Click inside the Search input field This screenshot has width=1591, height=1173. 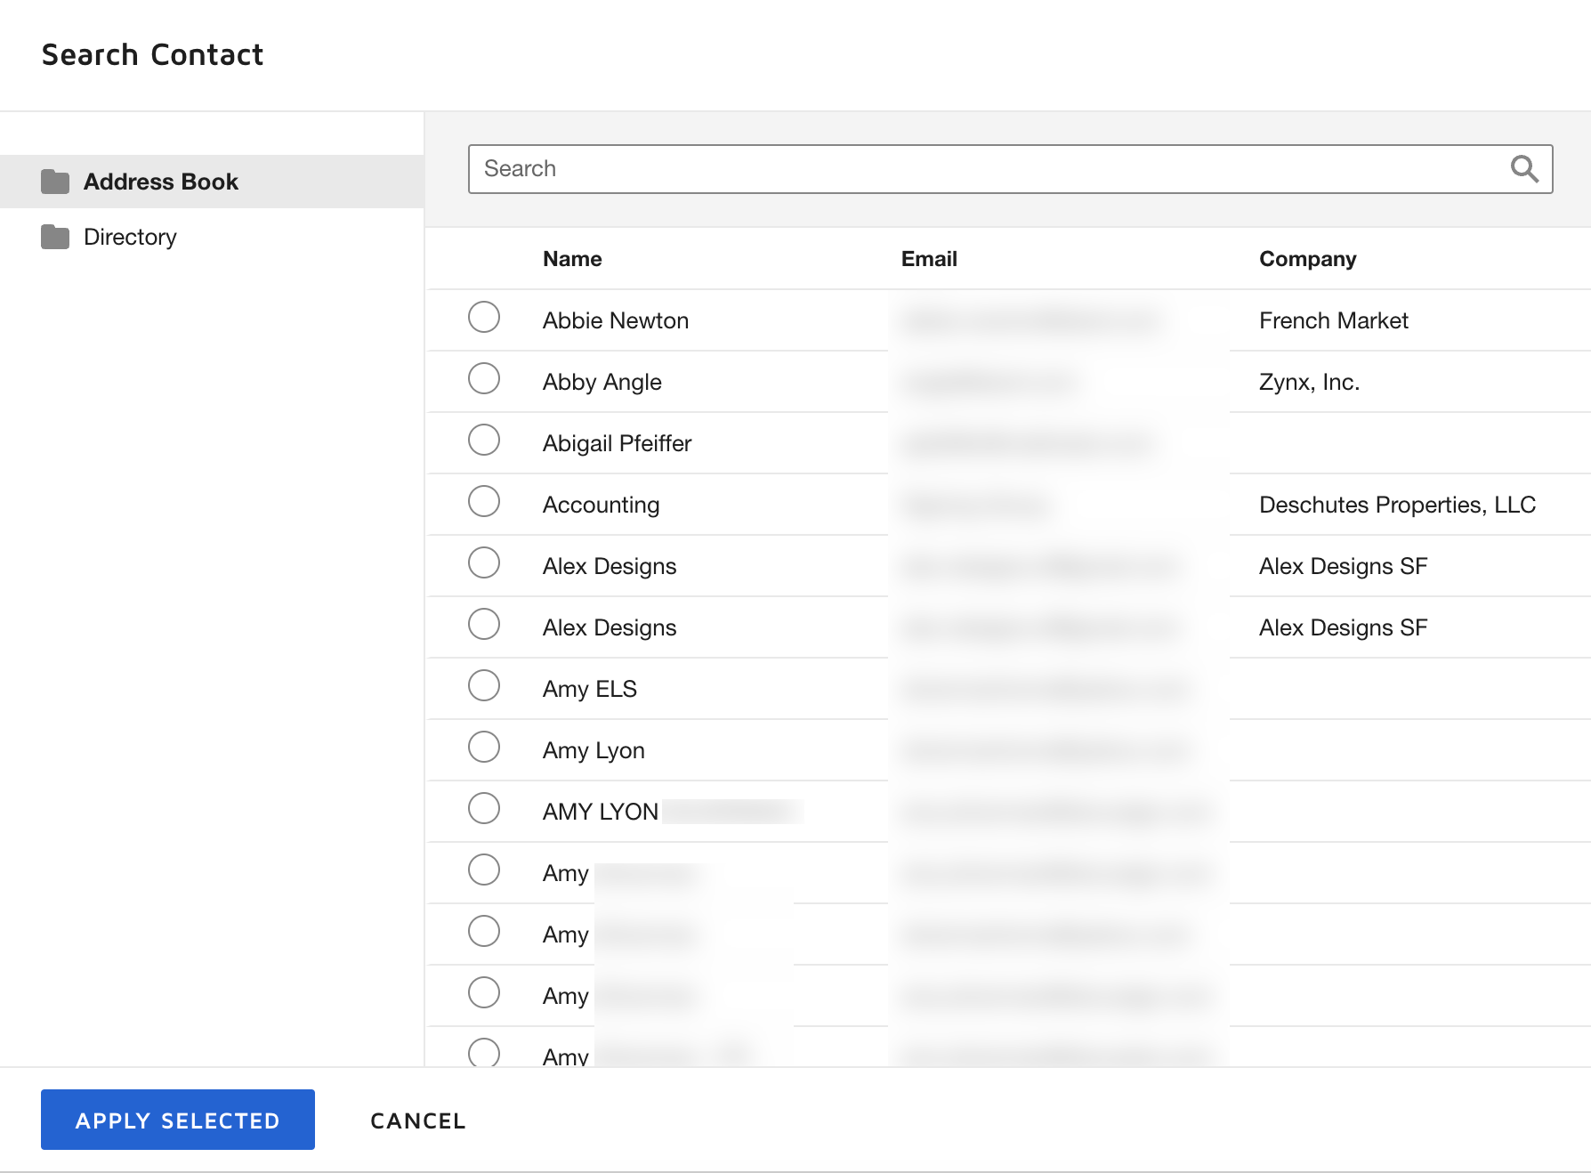click(x=890, y=168)
